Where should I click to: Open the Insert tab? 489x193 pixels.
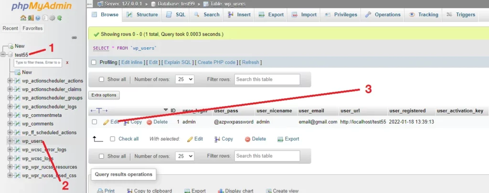239,15
